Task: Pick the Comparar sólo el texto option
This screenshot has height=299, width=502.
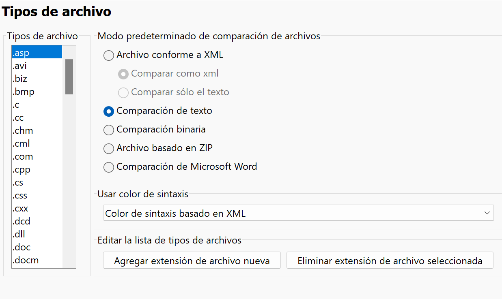Action: click(x=123, y=92)
